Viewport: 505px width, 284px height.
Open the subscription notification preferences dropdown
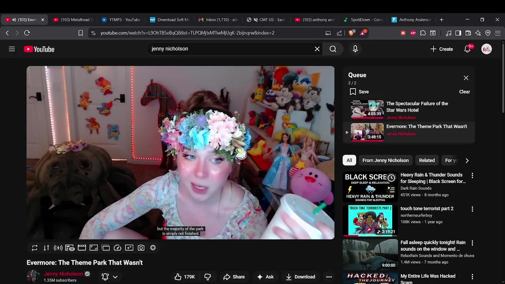point(110,277)
